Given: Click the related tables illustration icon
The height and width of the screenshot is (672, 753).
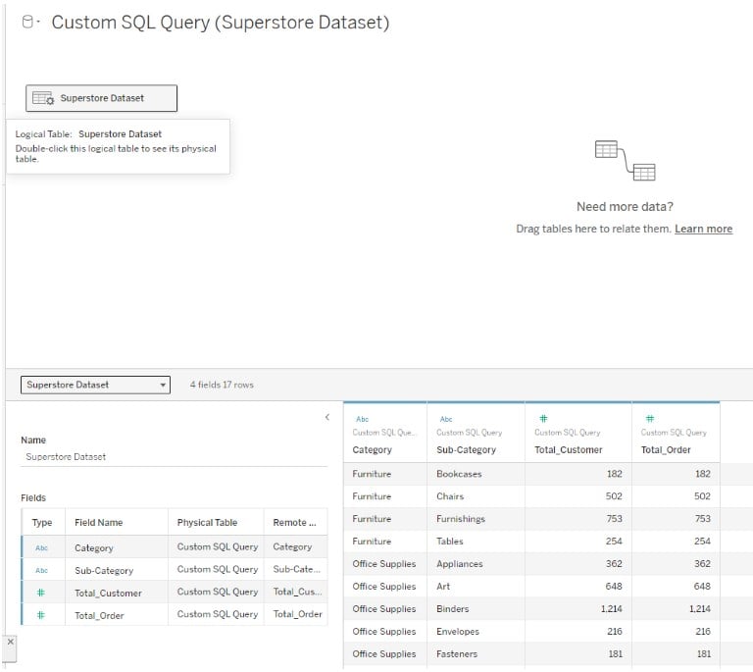Looking at the screenshot, I should (625, 160).
